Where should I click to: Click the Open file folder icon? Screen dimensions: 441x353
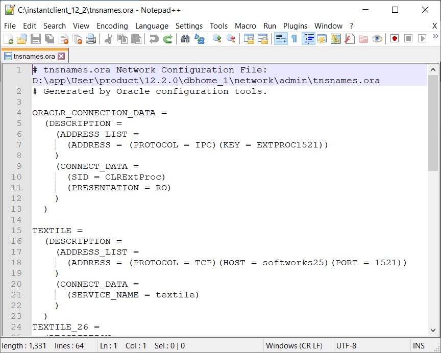pos(22,39)
